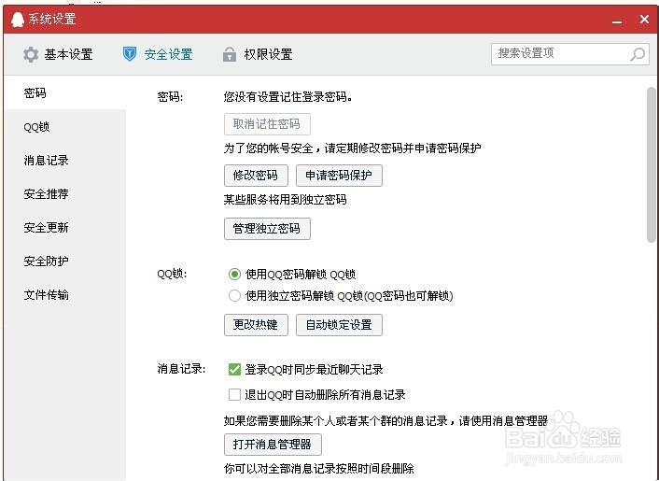Click the 申请密码保护 button
Screen dimensions: 659x481
pyautogui.click(x=339, y=176)
